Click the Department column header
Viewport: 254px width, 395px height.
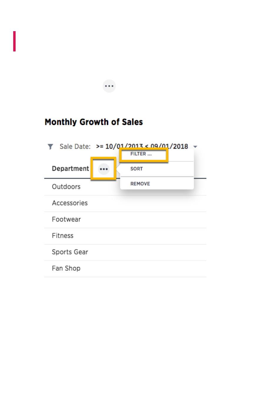point(70,169)
